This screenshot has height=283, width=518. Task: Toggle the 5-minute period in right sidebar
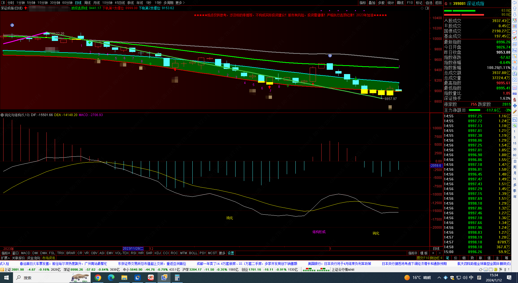tap(515, 137)
